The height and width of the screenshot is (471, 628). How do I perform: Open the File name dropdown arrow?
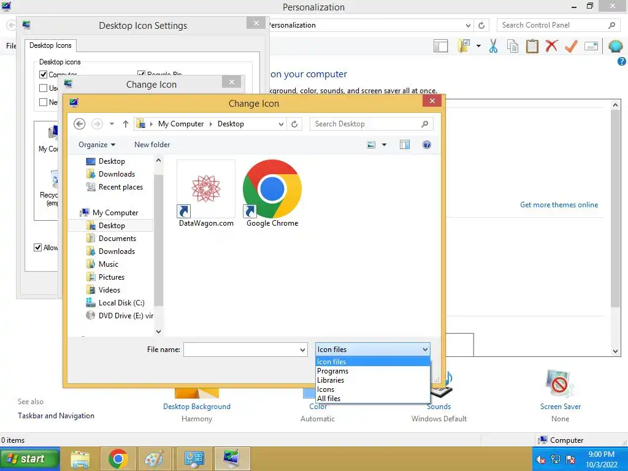coord(302,350)
